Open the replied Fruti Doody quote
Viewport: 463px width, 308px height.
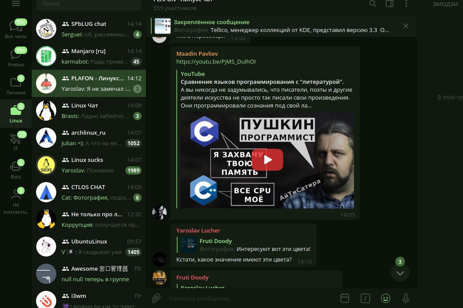click(x=244, y=245)
